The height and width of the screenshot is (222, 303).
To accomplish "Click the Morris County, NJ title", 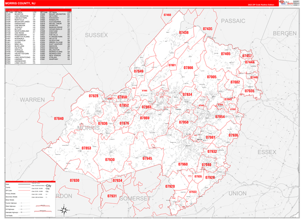I will click(20, 4).
